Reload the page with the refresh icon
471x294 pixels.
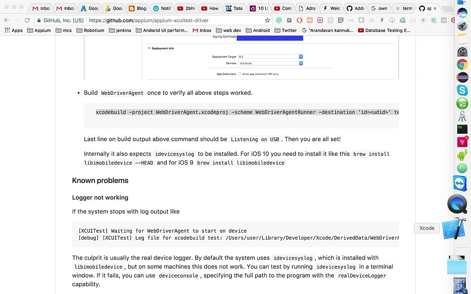pyautogui.click(x=27, y=20)
